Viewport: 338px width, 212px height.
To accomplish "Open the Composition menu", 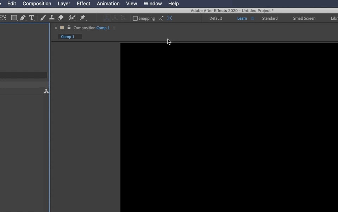I will (37, 4).
